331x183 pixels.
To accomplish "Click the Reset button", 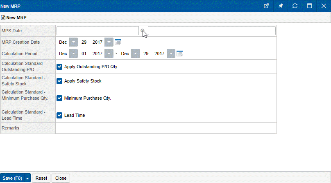I will tap(41, 178).
